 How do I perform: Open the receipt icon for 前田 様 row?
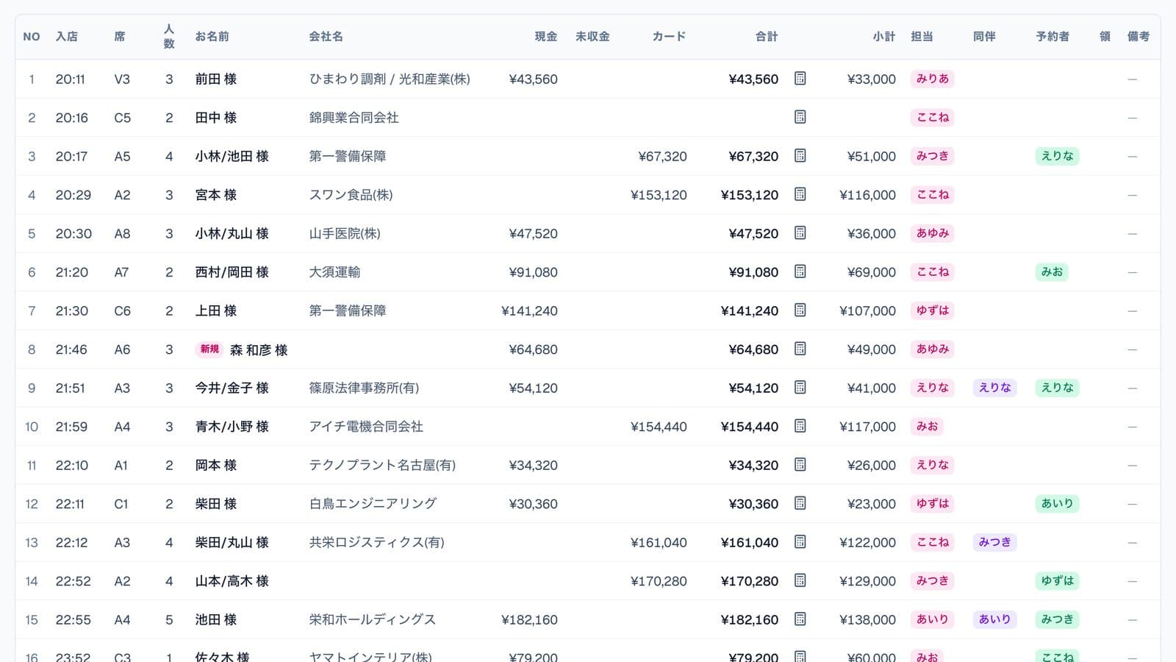pyautogui.click(x=800, y=78)
